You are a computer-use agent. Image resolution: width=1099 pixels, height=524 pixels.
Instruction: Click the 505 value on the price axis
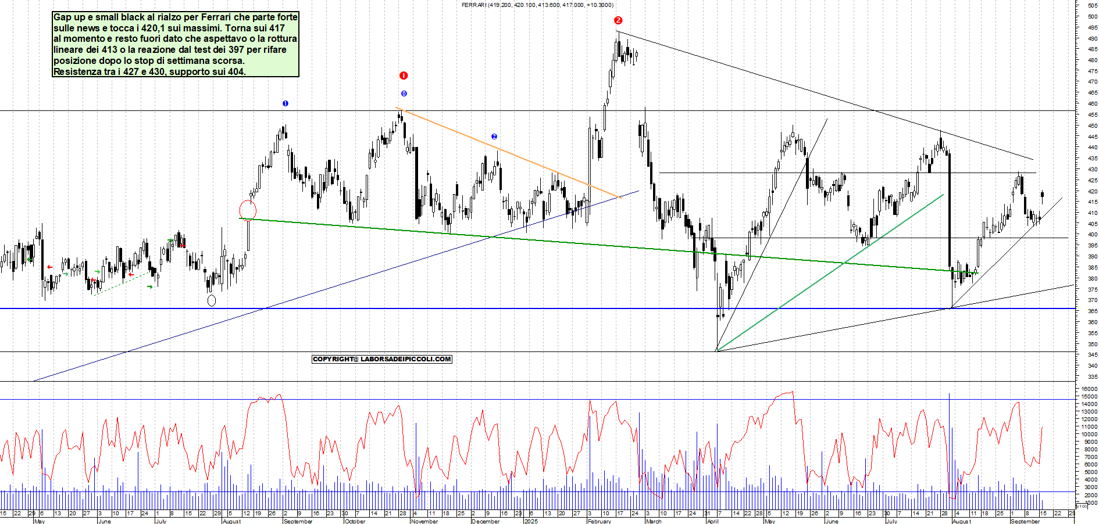[1093, 6]
